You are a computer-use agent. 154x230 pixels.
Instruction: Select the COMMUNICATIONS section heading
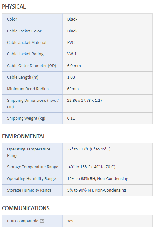(26, 208)
